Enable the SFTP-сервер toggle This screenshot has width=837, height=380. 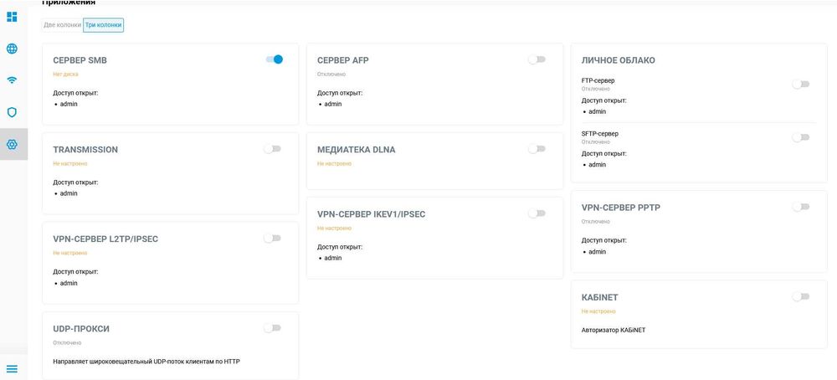click(x=800, y=137)
